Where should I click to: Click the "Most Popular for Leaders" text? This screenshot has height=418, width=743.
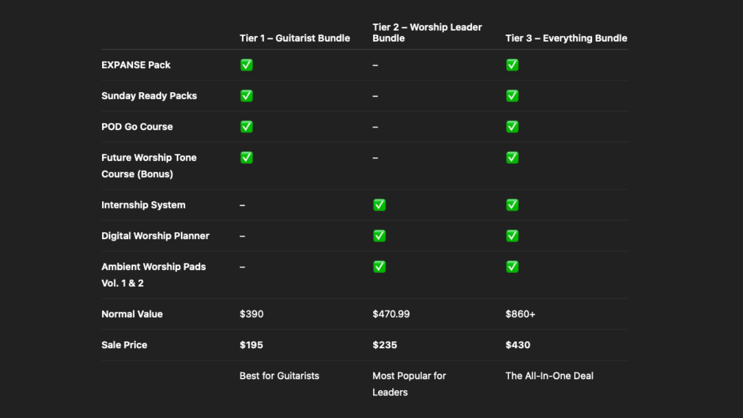click(409, 384)
